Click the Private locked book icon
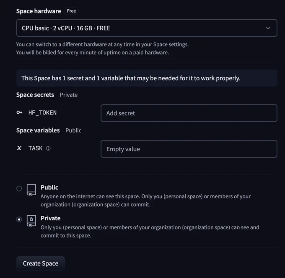The height and width of the screenshot is (278, 285). [31, 221]
